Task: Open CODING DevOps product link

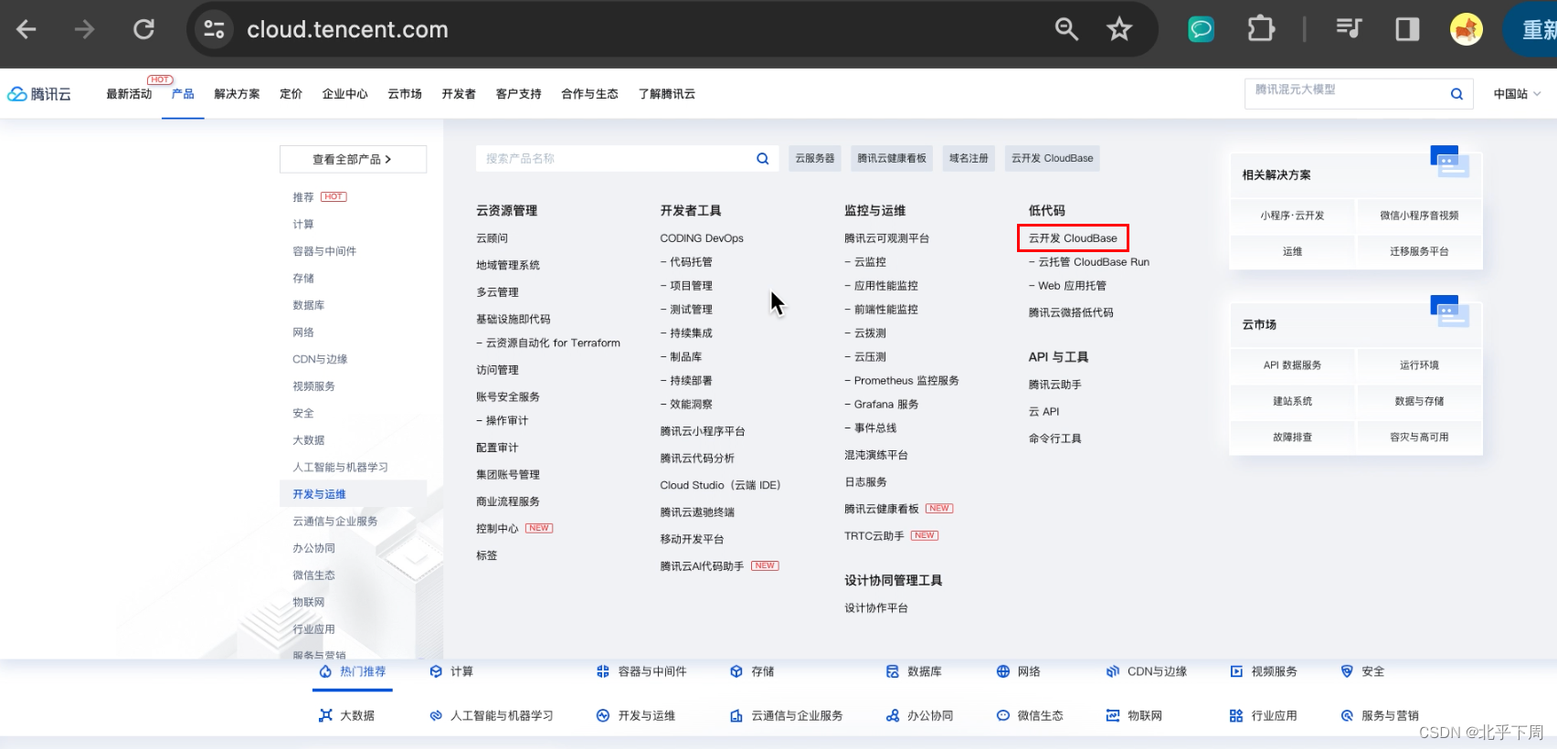Action: (702, 238)
